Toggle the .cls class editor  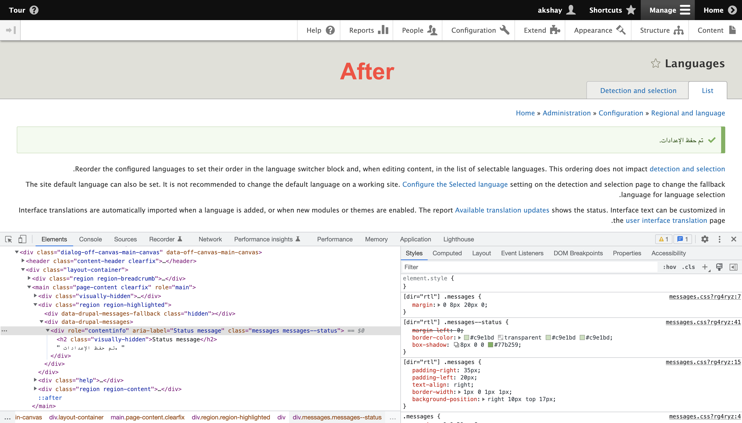tap(689, 267)
